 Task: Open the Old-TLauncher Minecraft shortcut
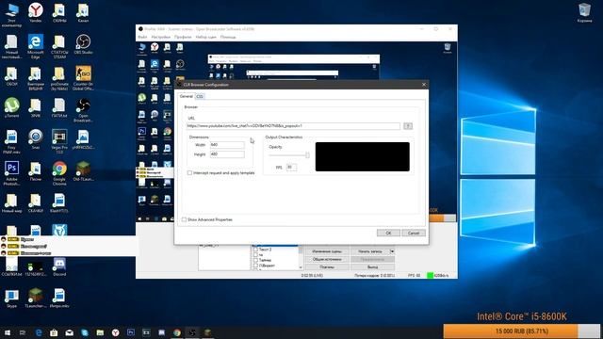coord(83,171)
